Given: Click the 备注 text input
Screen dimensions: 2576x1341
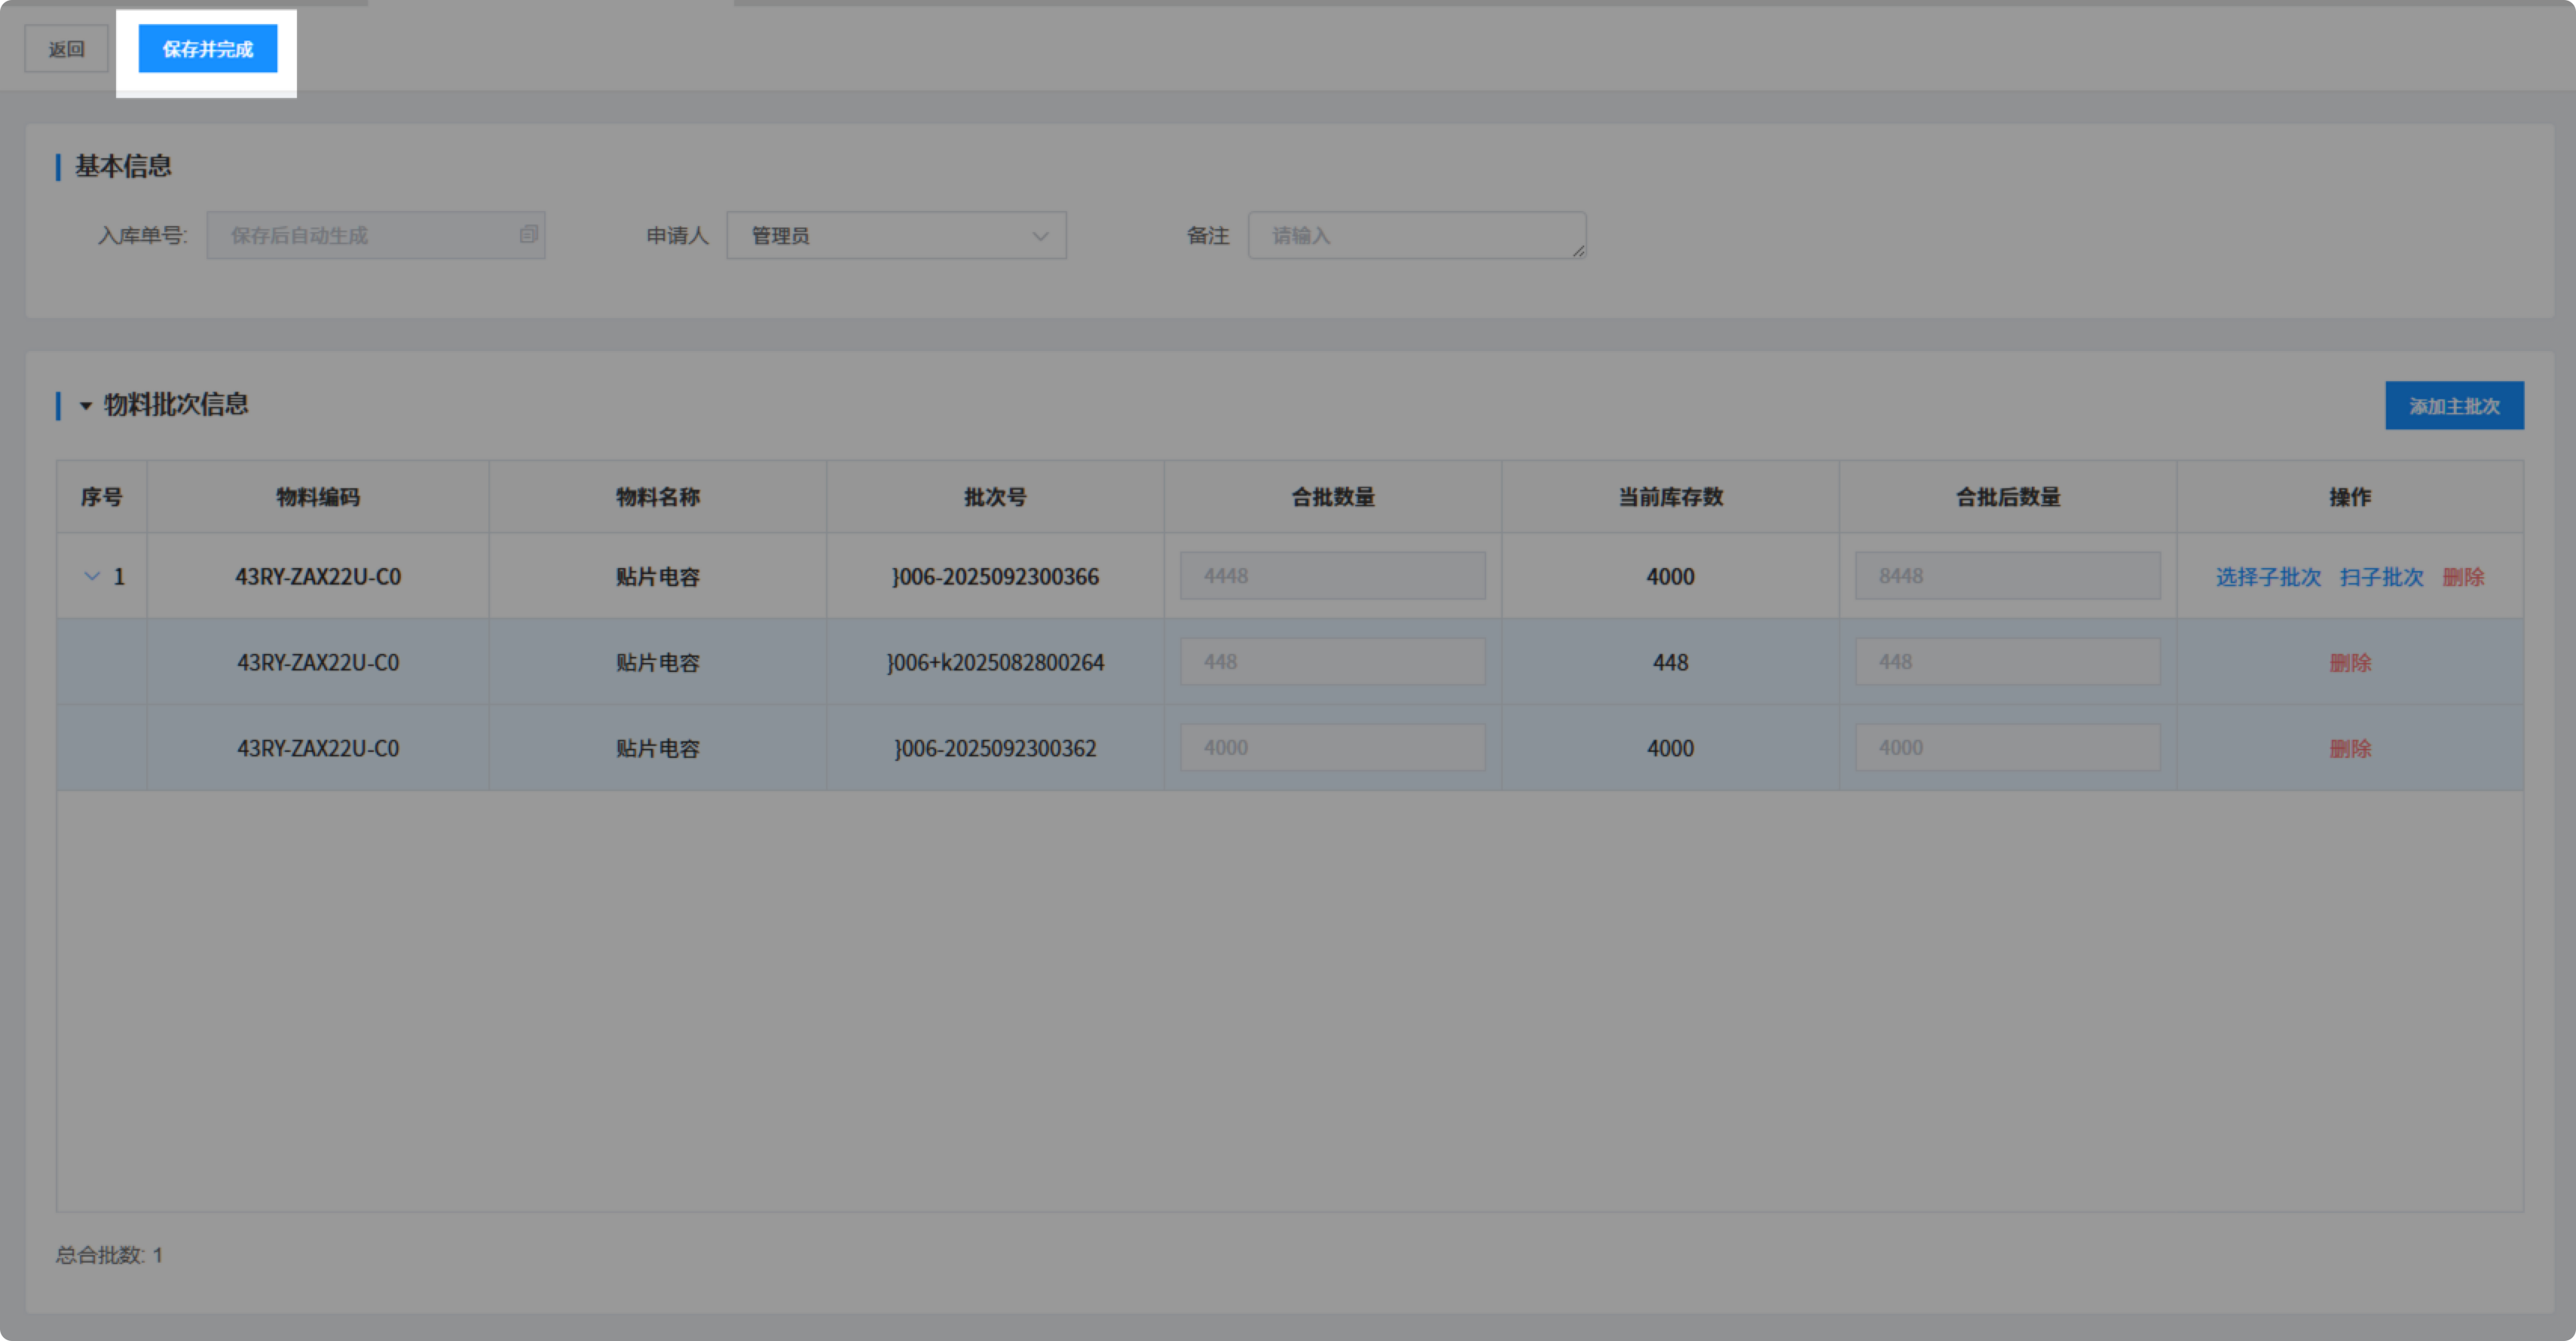Looking at the screenshot, I should (1416, 236).
